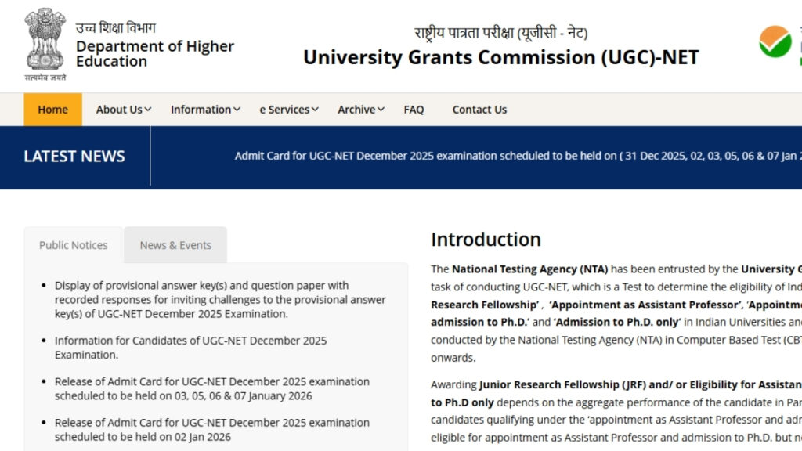The image size is (802, 451).
Task: Open the Archive dropdown
Action: (359, 110)
